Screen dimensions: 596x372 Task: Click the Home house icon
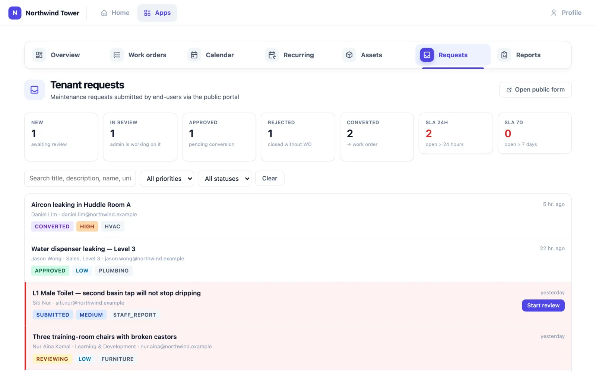click(x=104, y=13)
